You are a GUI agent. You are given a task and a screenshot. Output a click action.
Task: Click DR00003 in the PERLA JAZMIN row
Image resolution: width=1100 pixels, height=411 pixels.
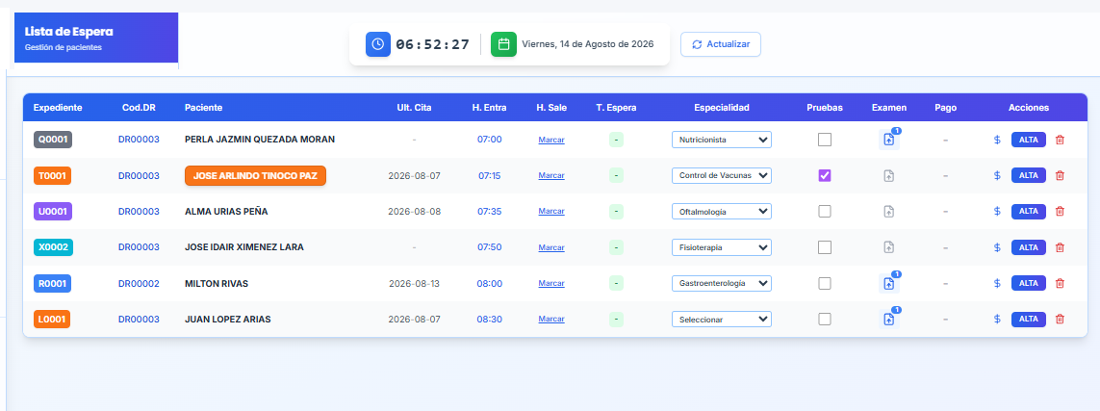139,140
